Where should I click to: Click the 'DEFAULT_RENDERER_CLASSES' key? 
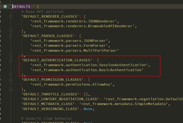tap(50, 16)
